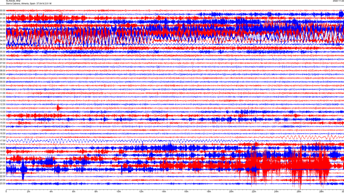The height and width of the screenshot is (193, 344).
Task: Select the 05:00 trace time label
Action: (x=3, y=48)
